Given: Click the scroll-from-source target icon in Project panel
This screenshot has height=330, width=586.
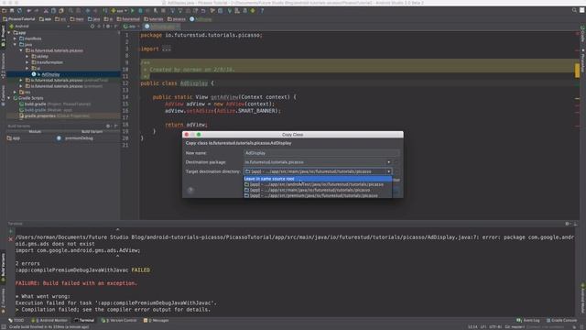Looking at the screenshot, I should pos(92,27).
